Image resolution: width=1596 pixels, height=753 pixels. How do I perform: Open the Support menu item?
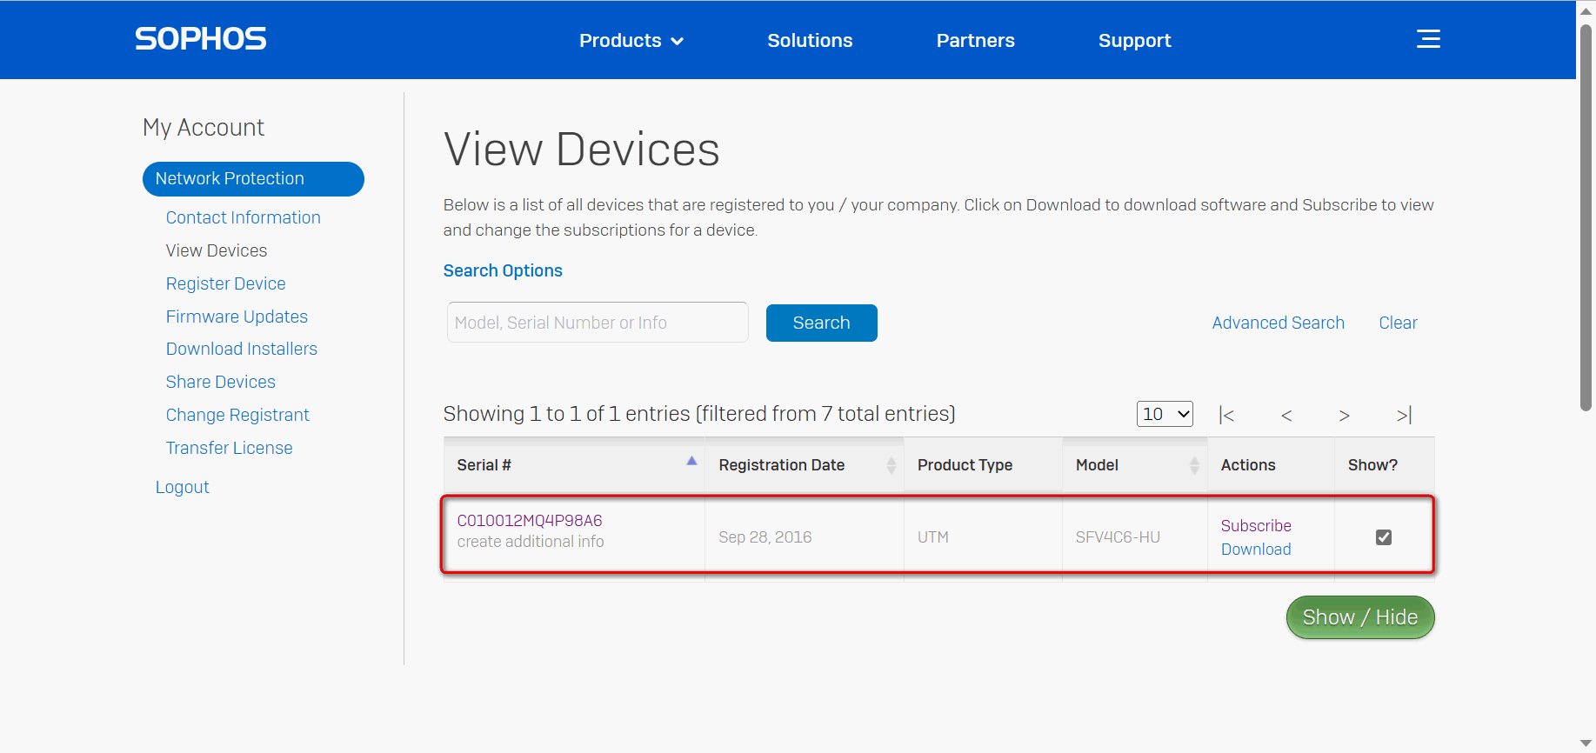(x=1134, y=40)
